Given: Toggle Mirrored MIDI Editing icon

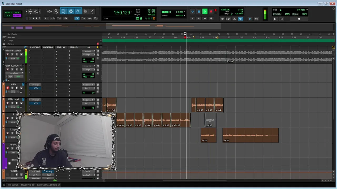Looking at the screenshot, I should pyautogui.click(x=90, y=18).
